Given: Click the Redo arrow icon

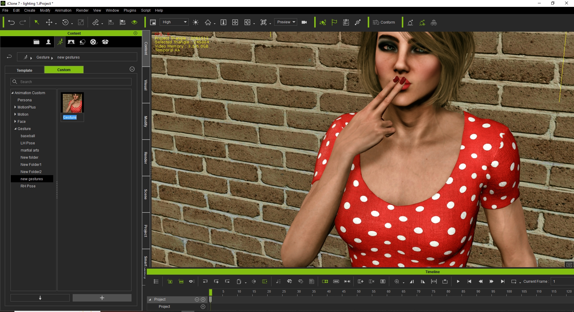Looking at the screenshot, I should coord(23,22).
